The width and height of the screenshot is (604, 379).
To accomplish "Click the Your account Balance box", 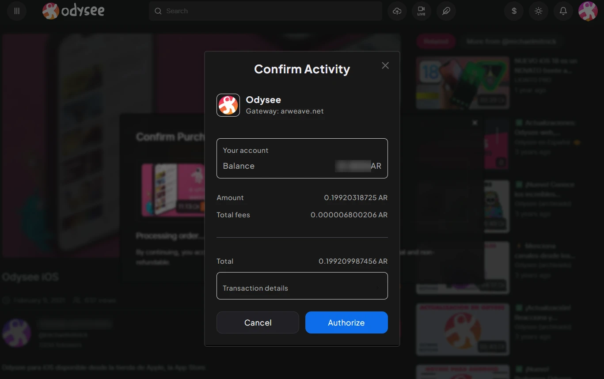I will click(302, 158).
